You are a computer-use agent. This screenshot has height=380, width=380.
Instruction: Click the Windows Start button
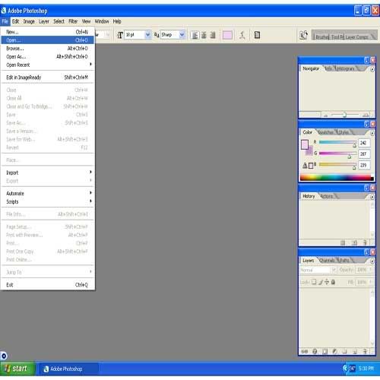(17, 369)
